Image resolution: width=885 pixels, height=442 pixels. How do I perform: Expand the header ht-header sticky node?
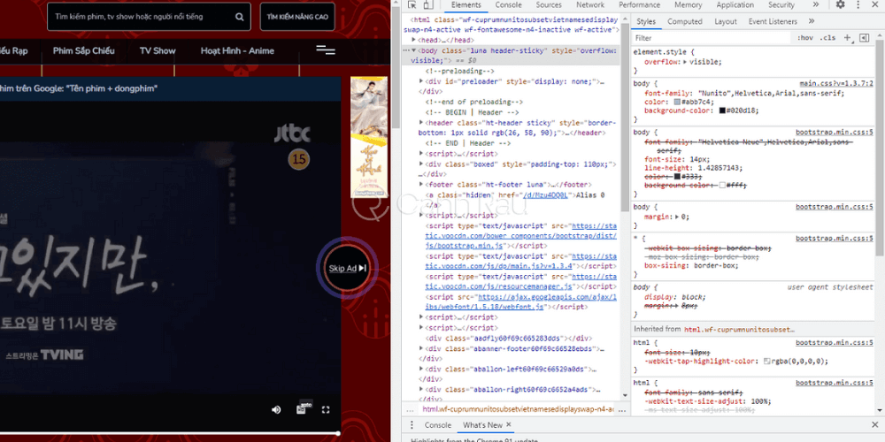coord(421,122)
